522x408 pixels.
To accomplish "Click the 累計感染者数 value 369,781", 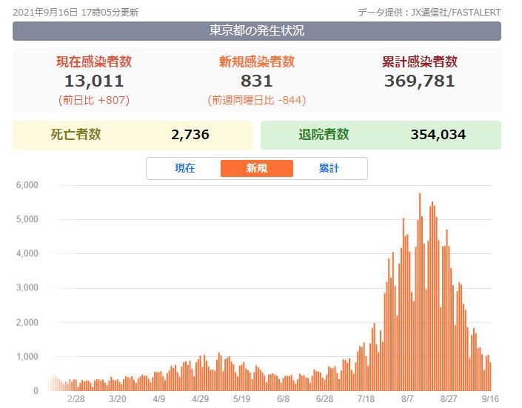I will click(420, 81).
